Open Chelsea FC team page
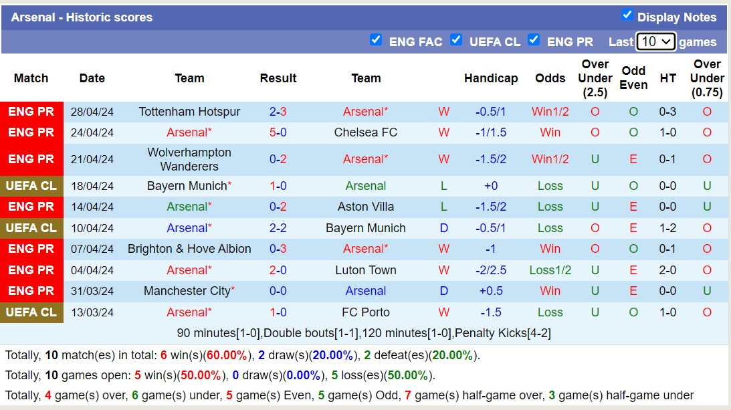Viewport: 731px width, 410px height. click(x=366, y=132)
